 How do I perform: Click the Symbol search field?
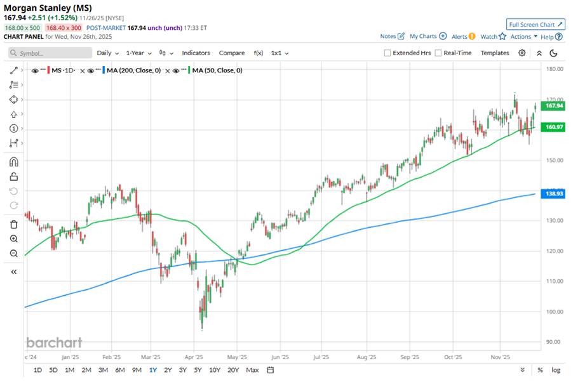point(48,53)
